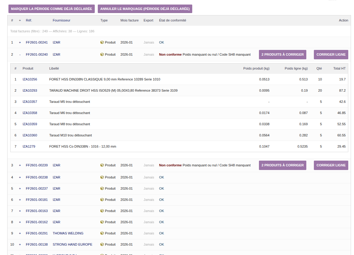Open invoice reference link FF2601-00238
354x255 pixels.
(37, 177)
